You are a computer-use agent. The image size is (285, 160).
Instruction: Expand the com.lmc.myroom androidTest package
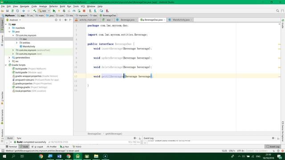[13, 50]
